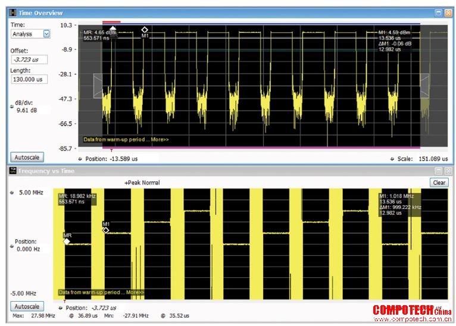Viewport: 456px width, 326px height.
Task: Click the Max 27.98 MHz status value
Action: click(x=43, y=315)
